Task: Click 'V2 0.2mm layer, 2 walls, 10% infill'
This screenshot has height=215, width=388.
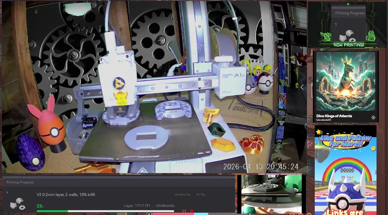Action: tap(66, 195)
